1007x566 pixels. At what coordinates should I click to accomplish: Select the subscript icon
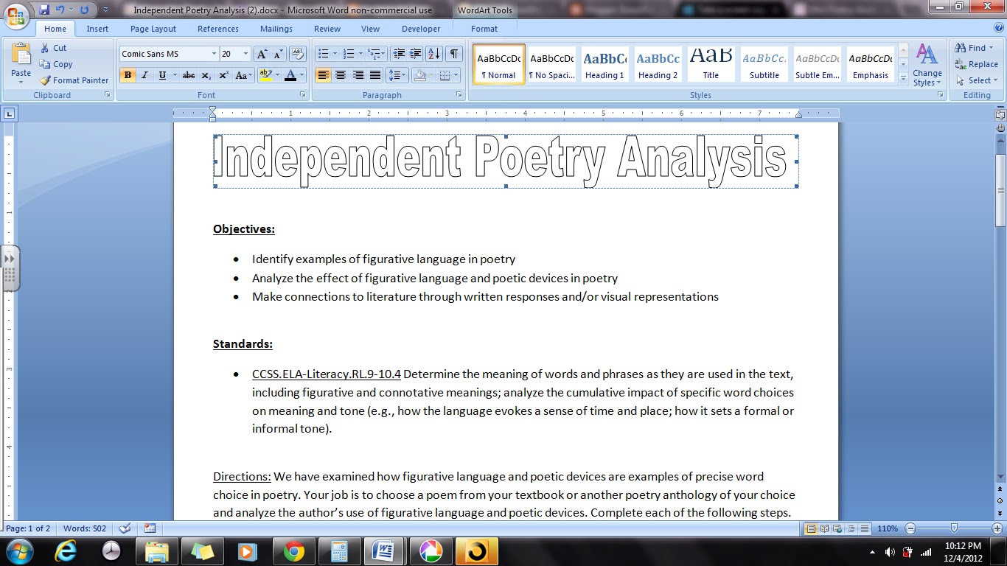tap(207, 74)
